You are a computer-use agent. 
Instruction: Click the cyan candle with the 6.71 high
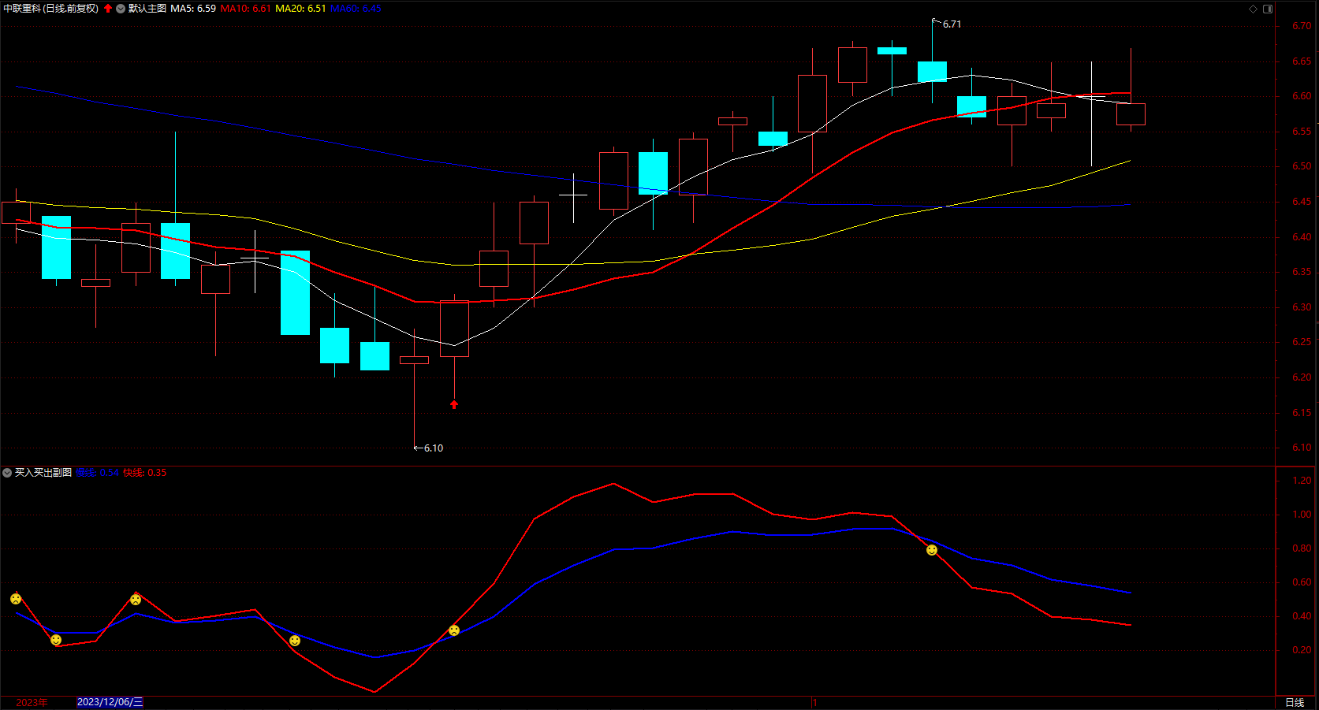[932, 71]
